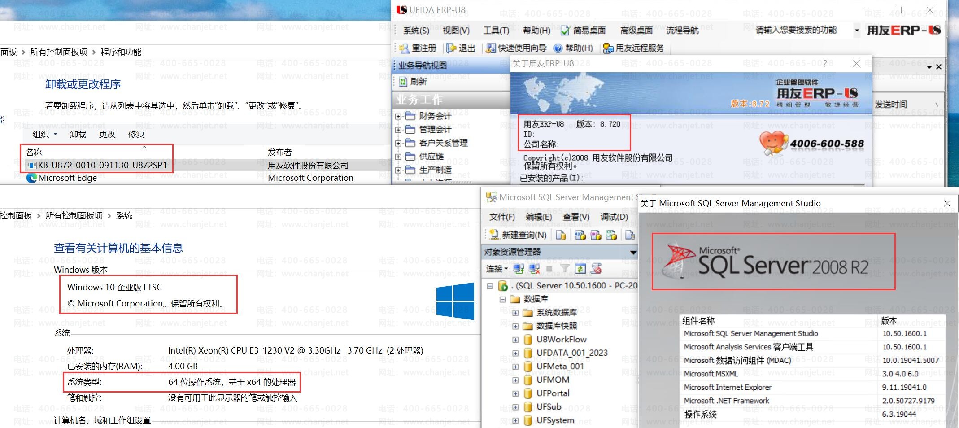Launch 用友远程服务 remote service
The width and height of the screenshot is (959, 428).
click(x=634, y=48)
